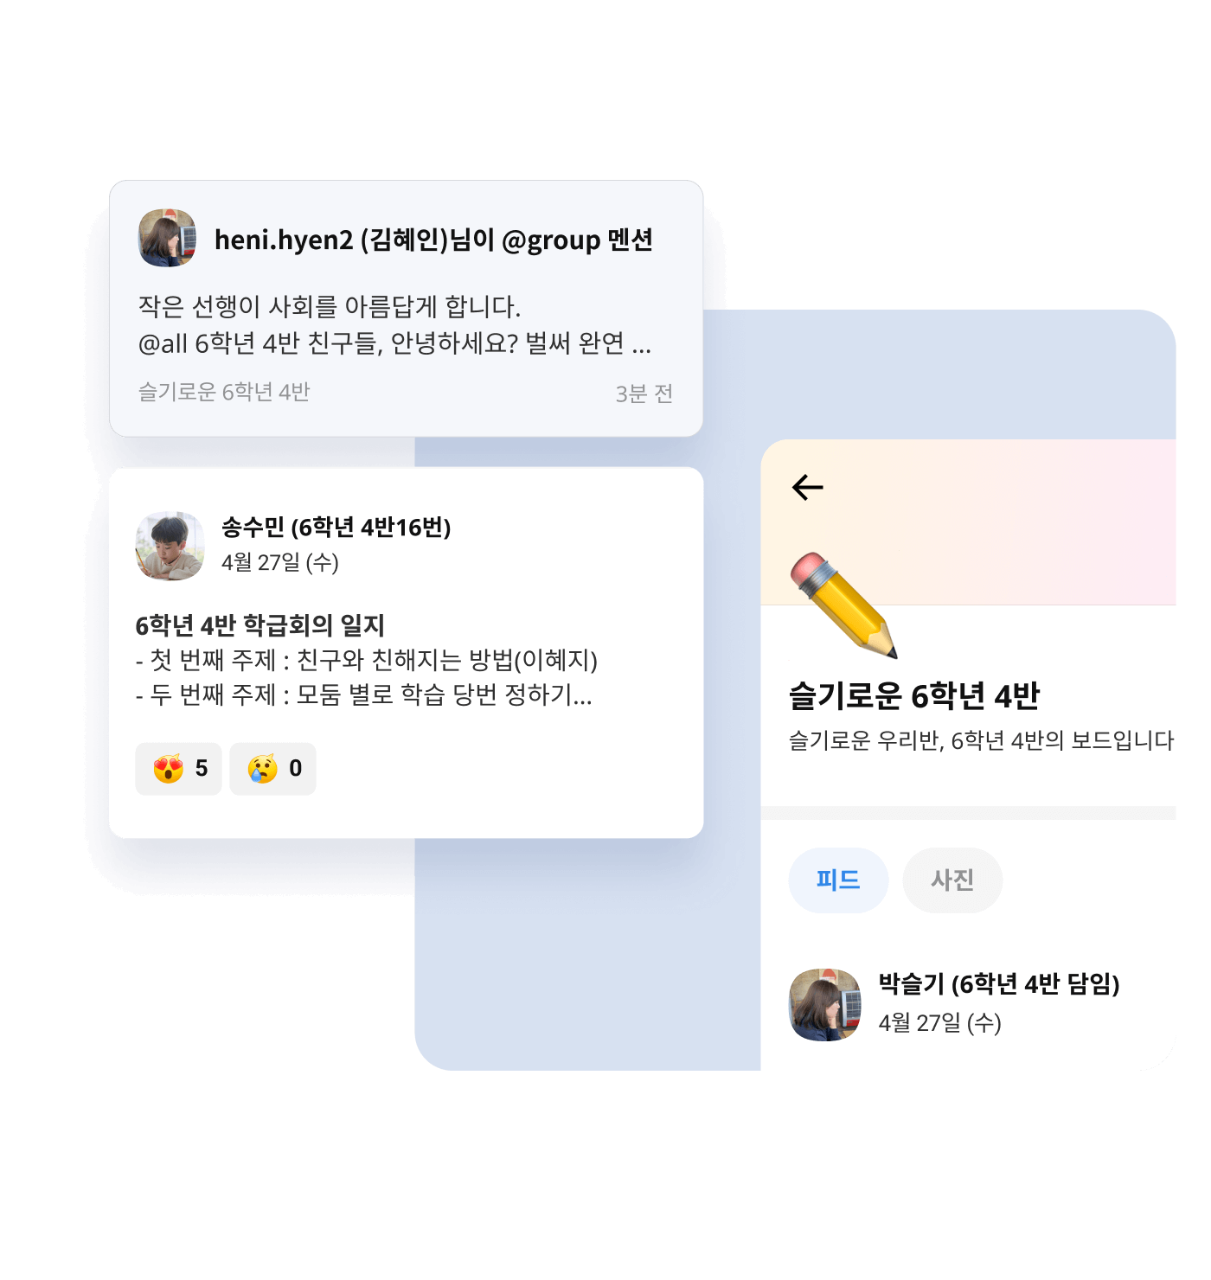Open 송수민's profile photo
This screenshot has width=1211, height=1280.
(170, 546)
